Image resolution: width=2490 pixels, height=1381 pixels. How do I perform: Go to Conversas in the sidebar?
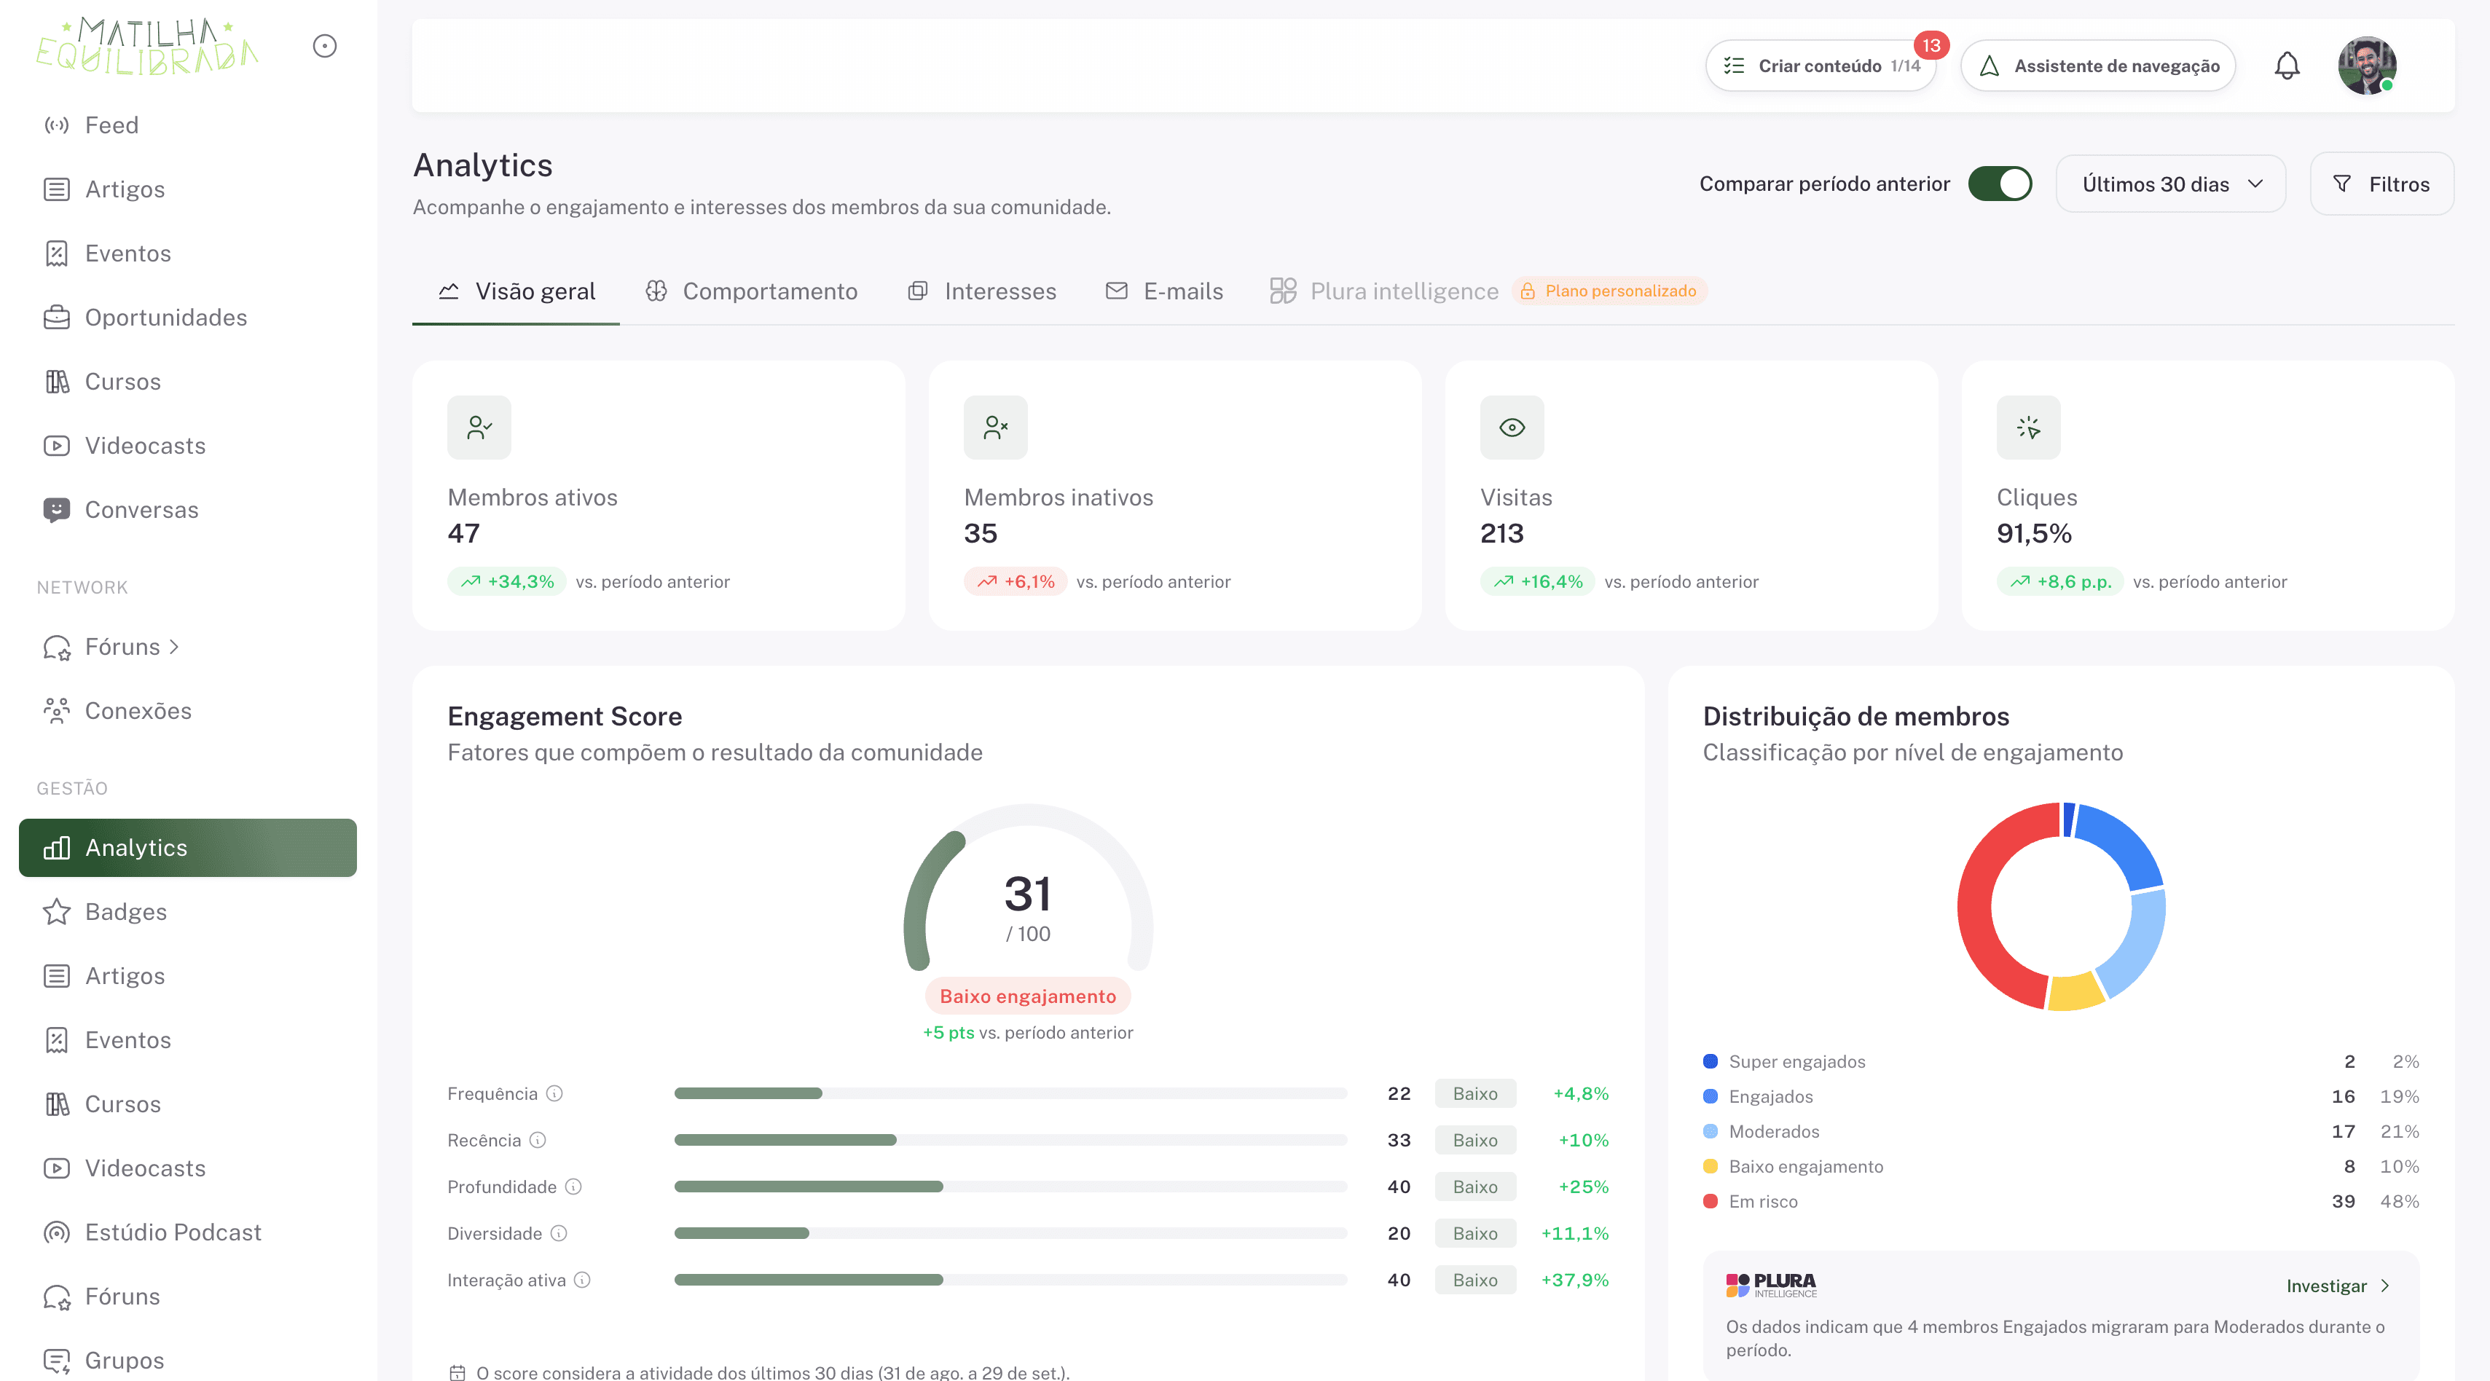click(x=187, y=509)
